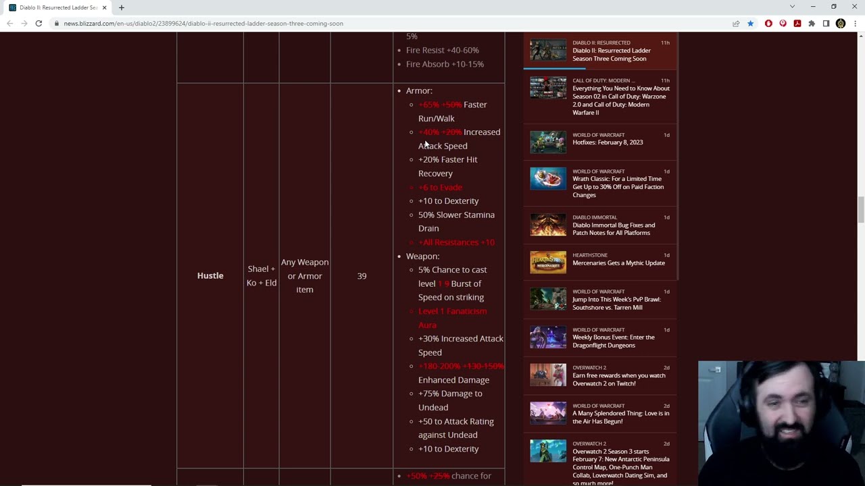Click the red 'Level 1 Fanaticism Aura' text
The width and height of the screenshot is (865, 486).
452,318
